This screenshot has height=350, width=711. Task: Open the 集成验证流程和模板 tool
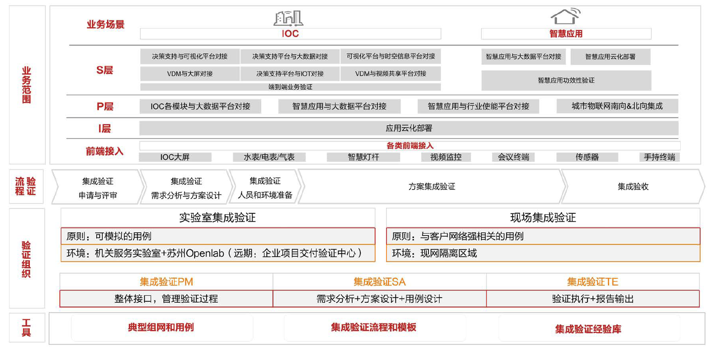pos(374,327)
